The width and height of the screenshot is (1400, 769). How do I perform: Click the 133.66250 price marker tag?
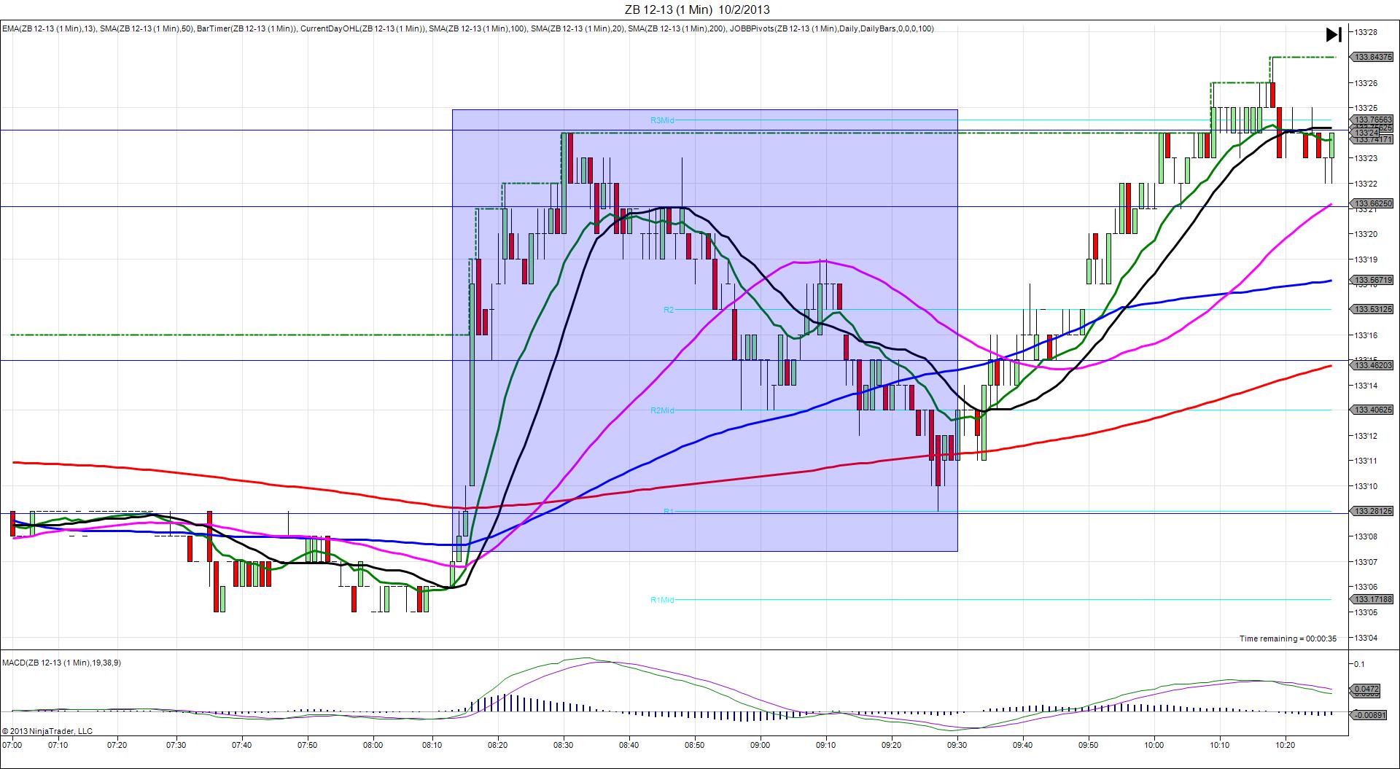click(1372, 204)
